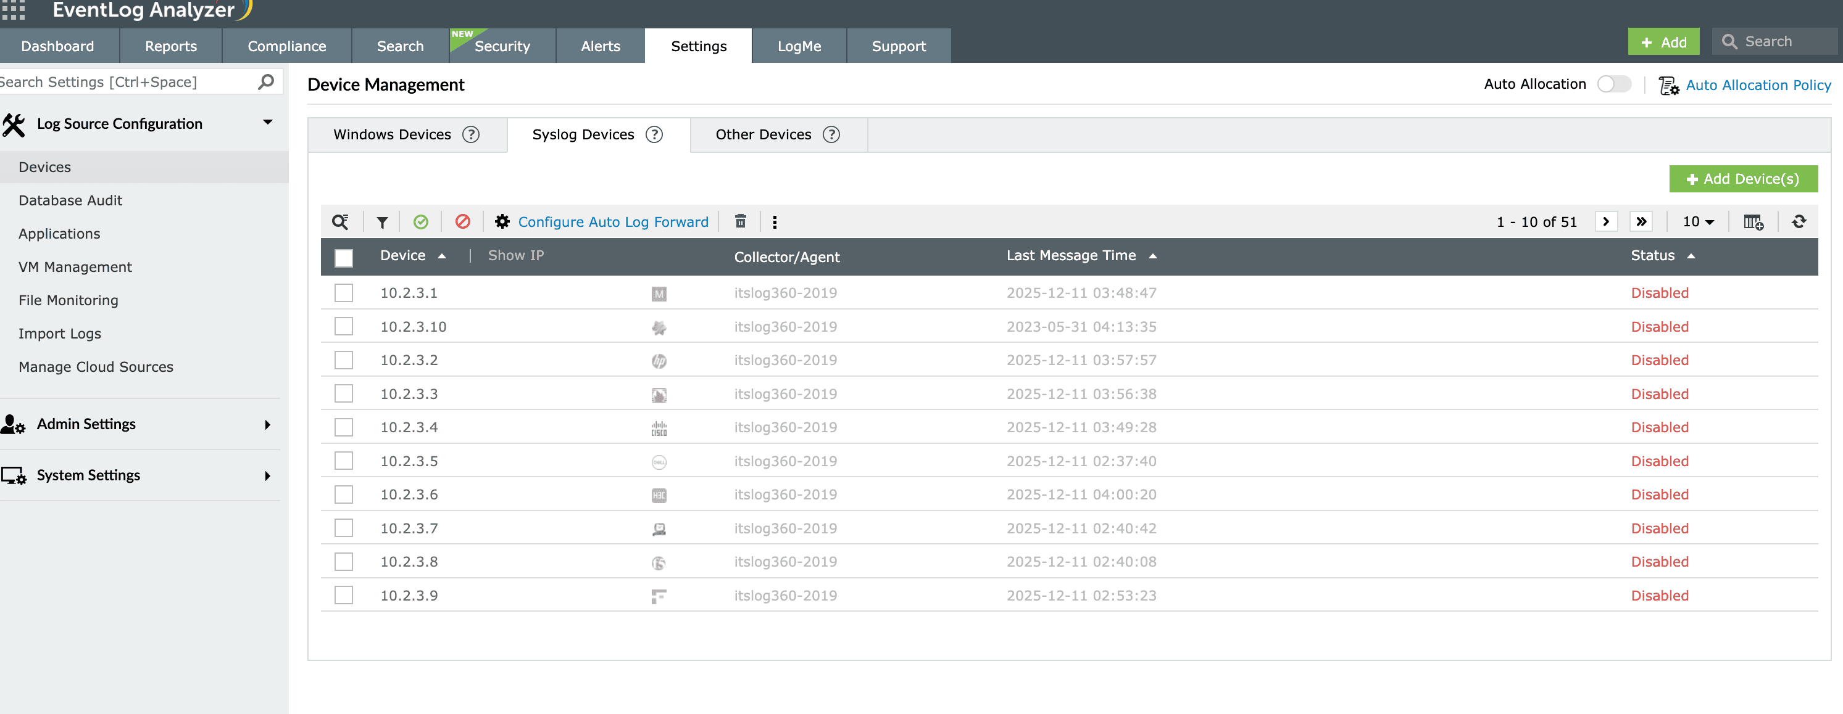
Task: Open the device filter funnel icon
Action: coord(382,222)
